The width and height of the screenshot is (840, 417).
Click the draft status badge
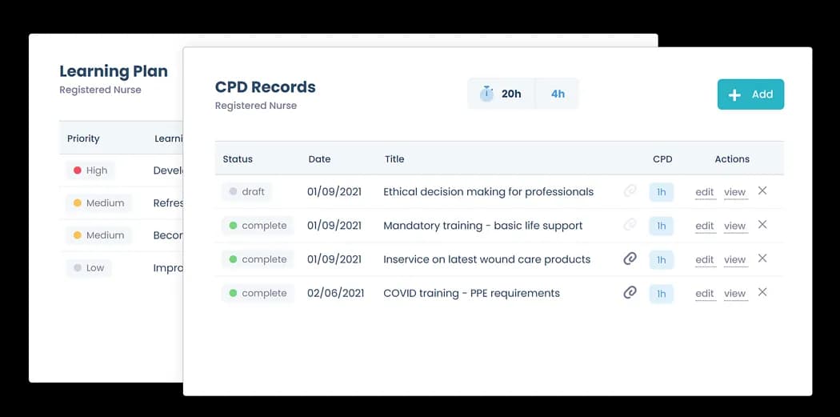tap(247, 191)
